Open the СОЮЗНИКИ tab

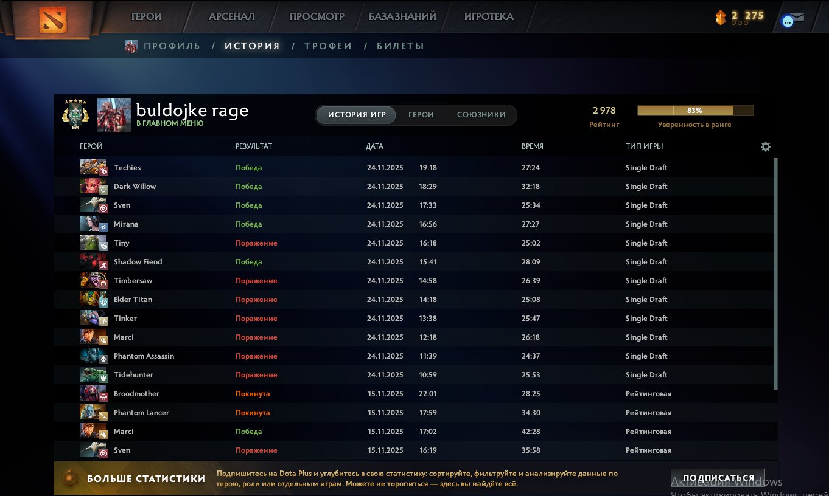(483, 115)
